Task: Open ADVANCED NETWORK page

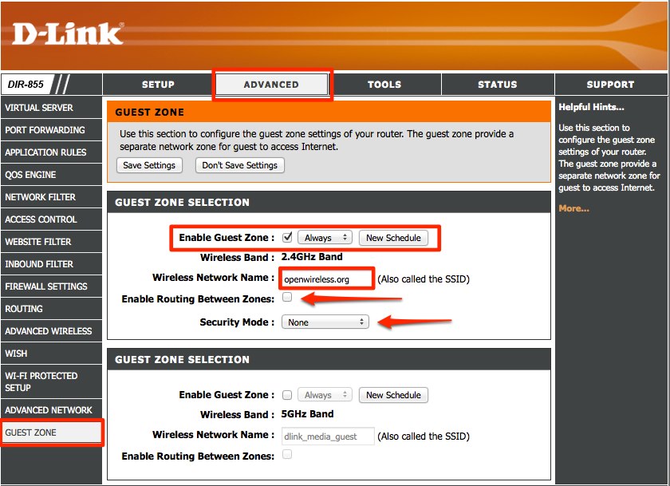Action: [x=51, y=410]
